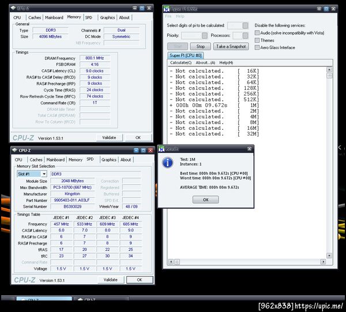The height and width of the screenshot is (312, 346).
Task: Open the Calculate(C) menu
Action: click(180, 63)
